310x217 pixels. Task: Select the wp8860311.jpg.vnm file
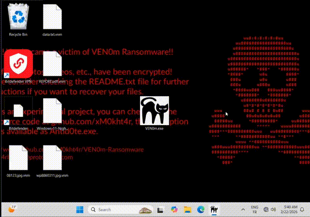pos(52,158)
